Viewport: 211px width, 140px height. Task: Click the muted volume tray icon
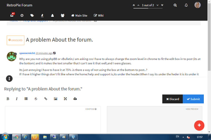[188, 137]
